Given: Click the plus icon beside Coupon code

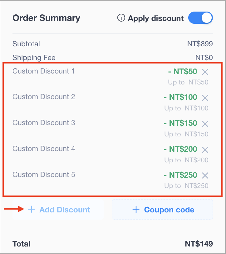Looking at the screenshot, I should [136, 209].
